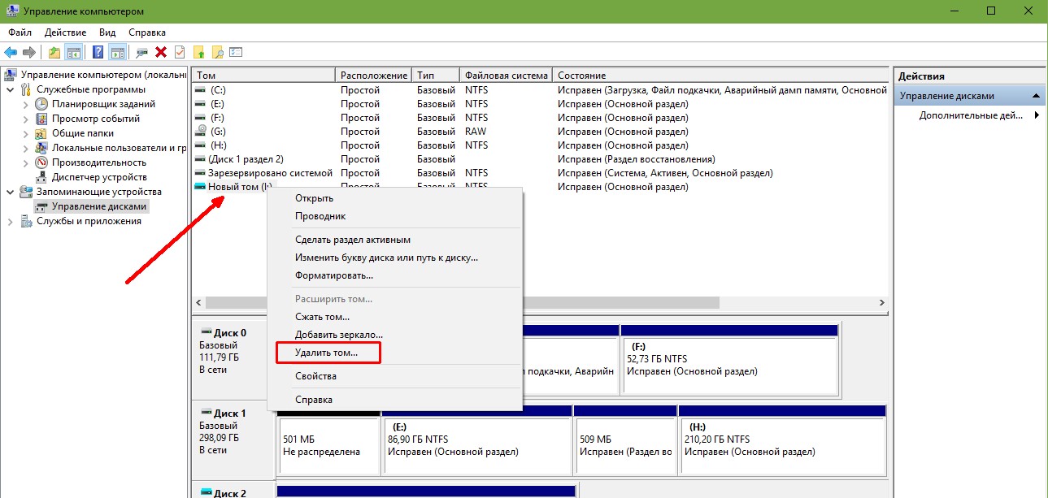Select the (H:) 210,20 ГБ NTFS partition block
1048x498 pixels.
[782, 440]
